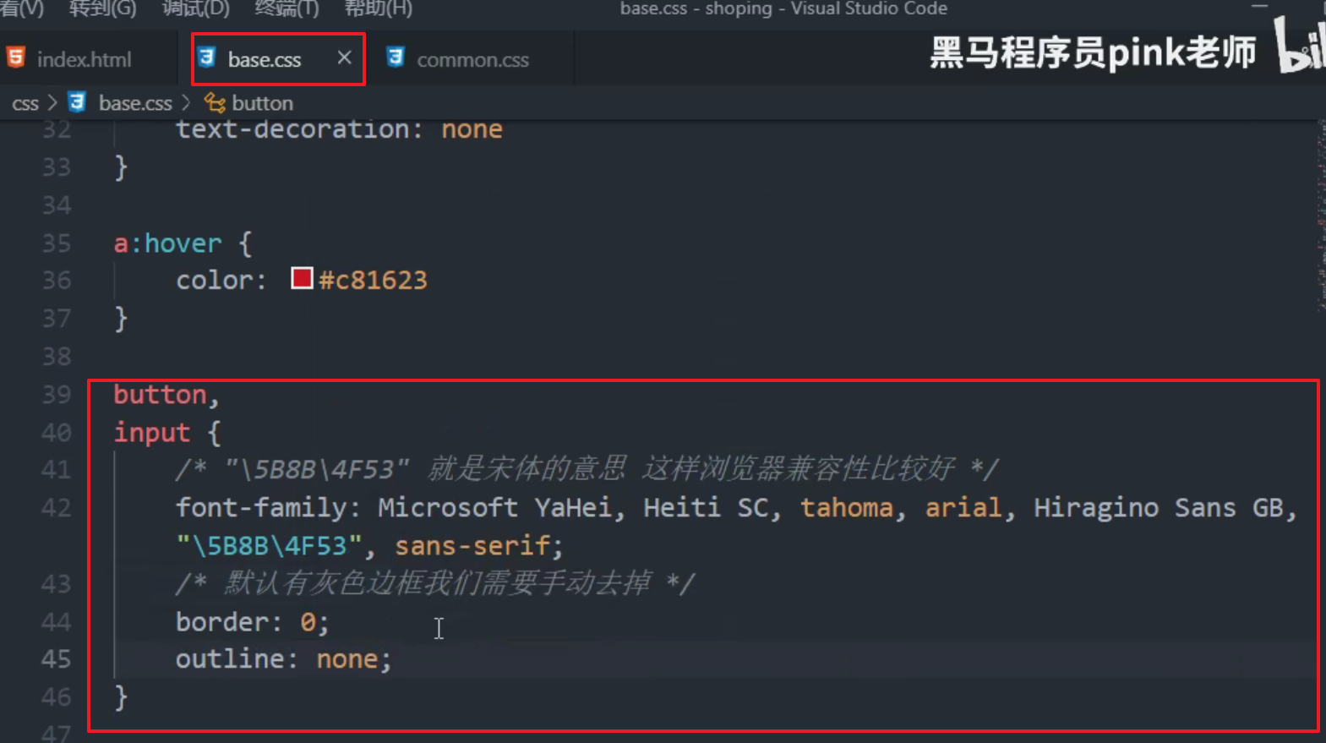The width and height of the screenshot is (1326, 743).
Task: Click the arial font value
Action: (x=963, y=508)
